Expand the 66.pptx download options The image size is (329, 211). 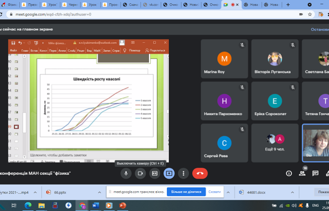tap(99, 192)
